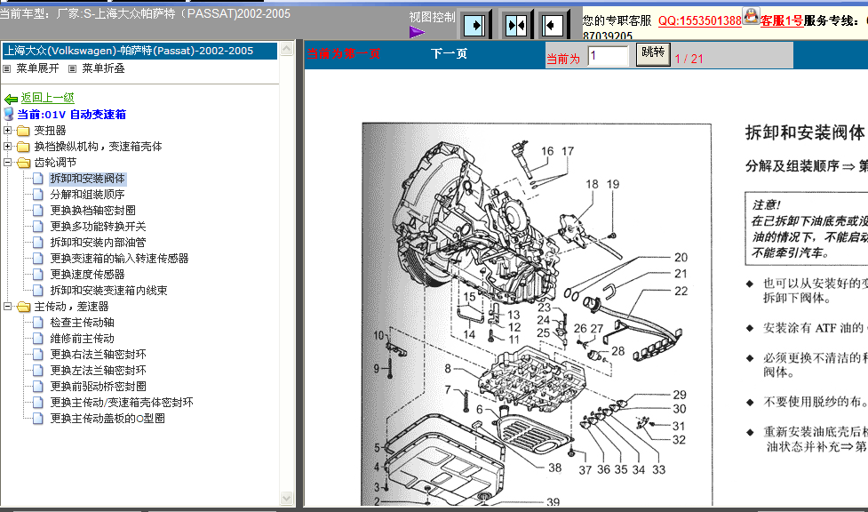Image resolution: width=868 pixels, height=512 pixels.
Task: Open 拆卸和安装内部油管 tree item
Action: (98, 243)
